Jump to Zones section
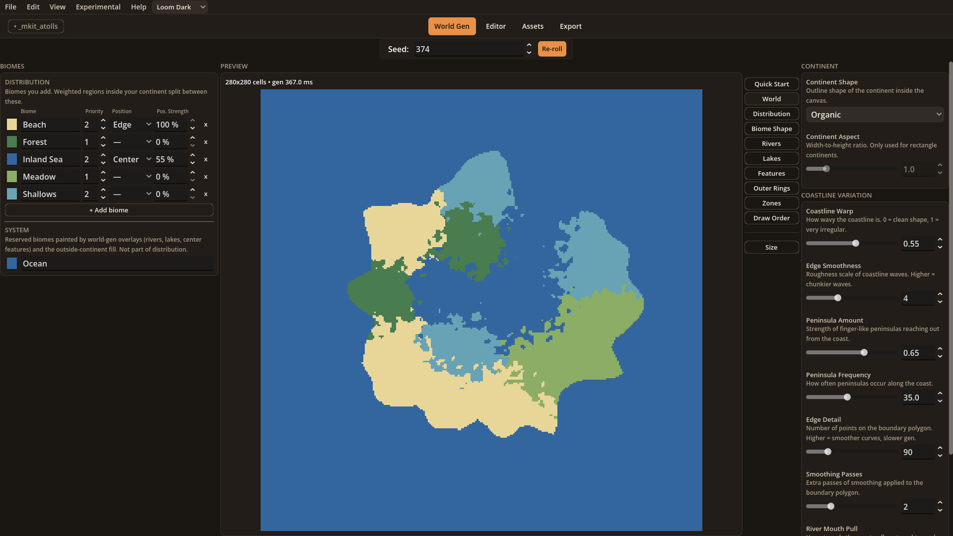 [x=771, y=203]
